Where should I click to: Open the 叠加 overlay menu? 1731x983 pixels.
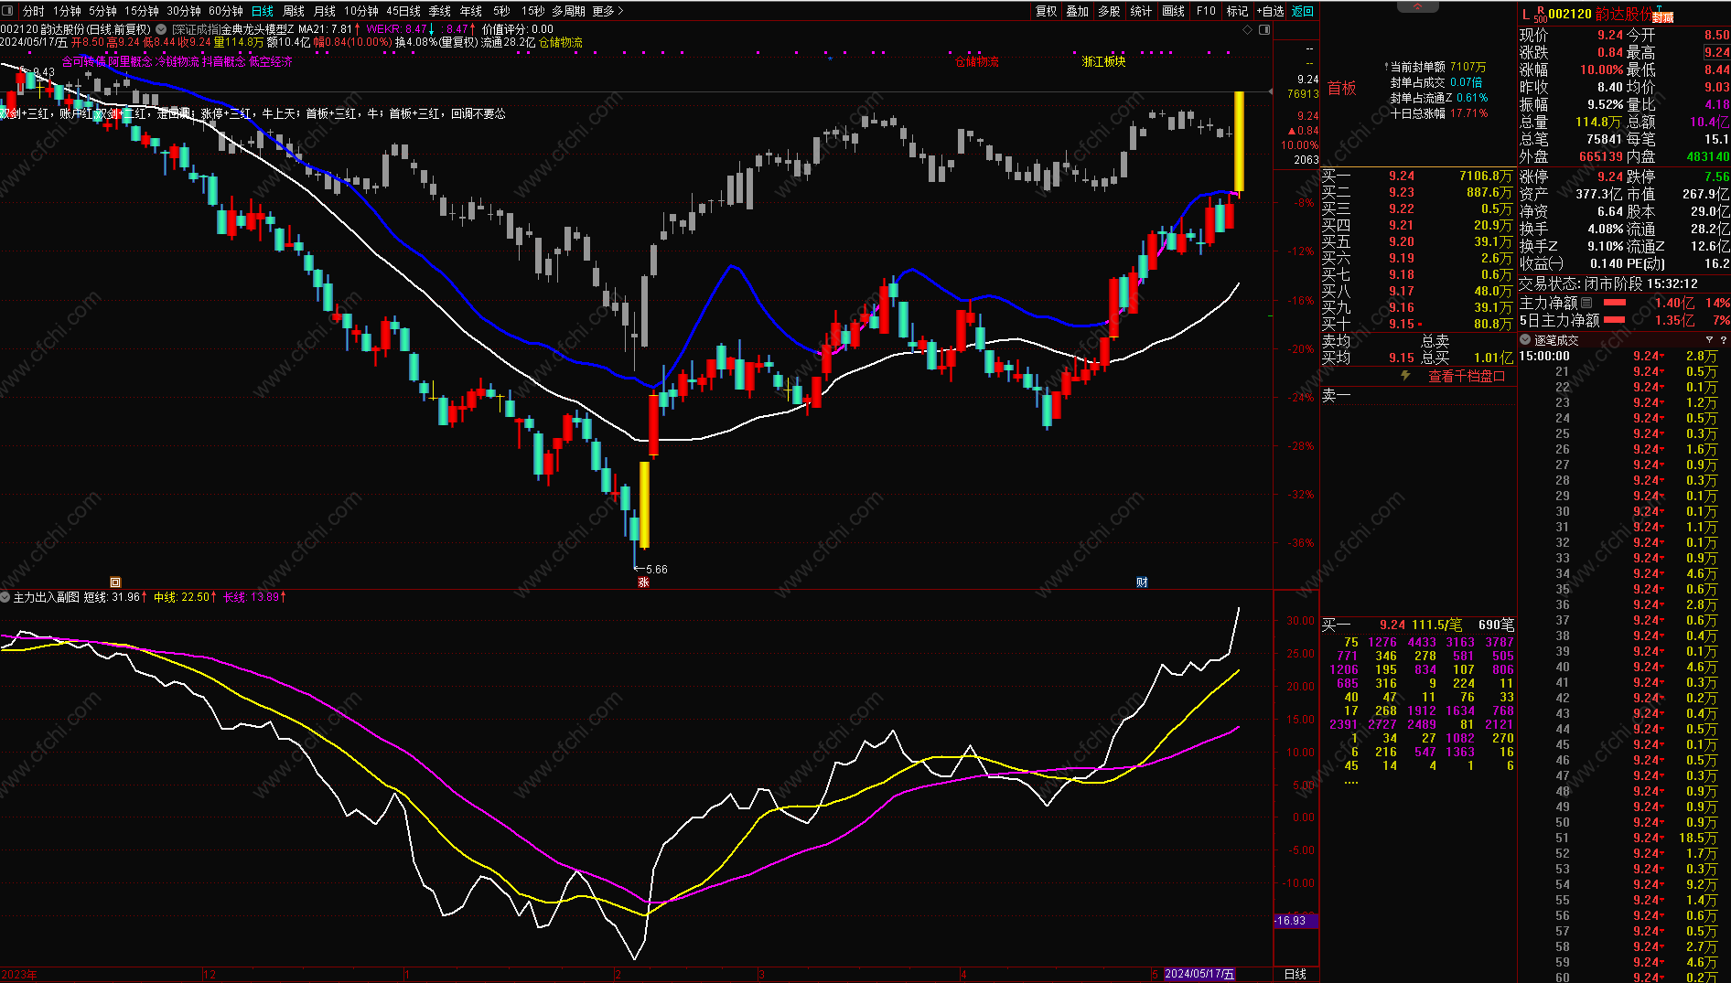(x=1078, y=11)
